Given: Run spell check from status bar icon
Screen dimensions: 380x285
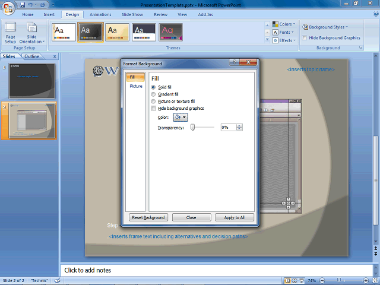Looking at the screenshot, I should (57, 280).
